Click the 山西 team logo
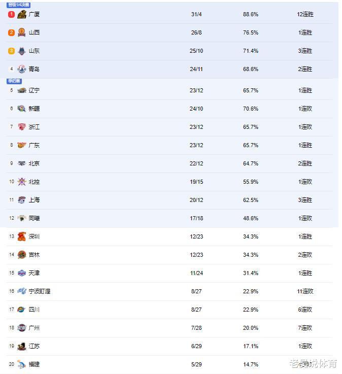Viewport: 342px width, 374px height. coord(21,33)
